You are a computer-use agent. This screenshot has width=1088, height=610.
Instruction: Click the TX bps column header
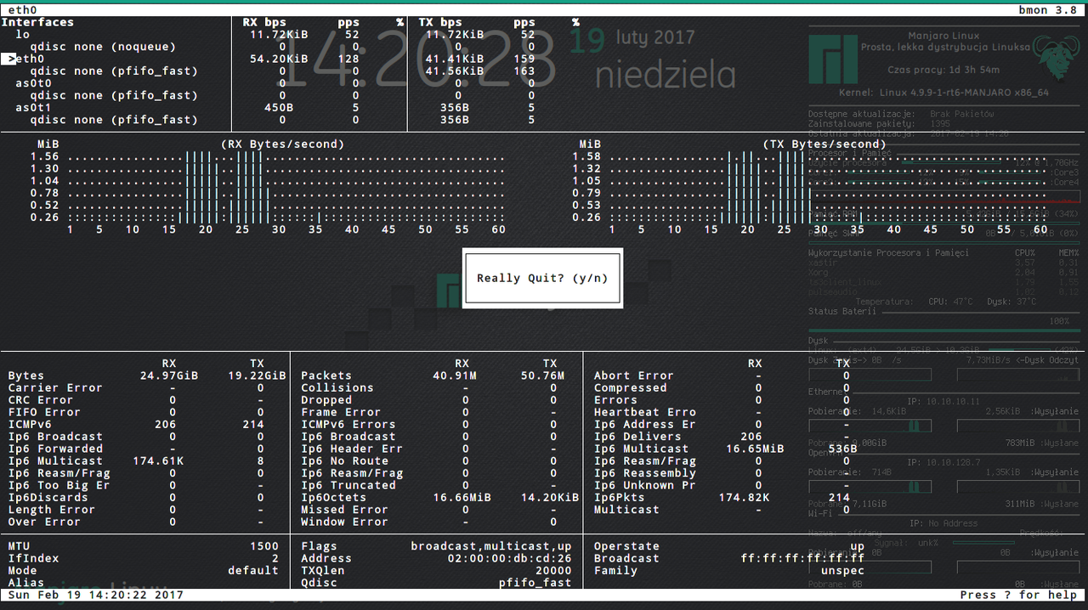[x=440, y=22]
